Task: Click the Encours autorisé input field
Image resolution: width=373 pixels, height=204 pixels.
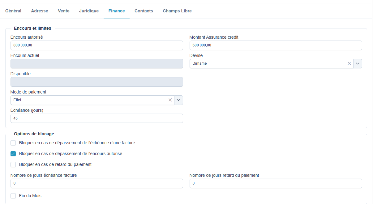Action: click(96, 45)
